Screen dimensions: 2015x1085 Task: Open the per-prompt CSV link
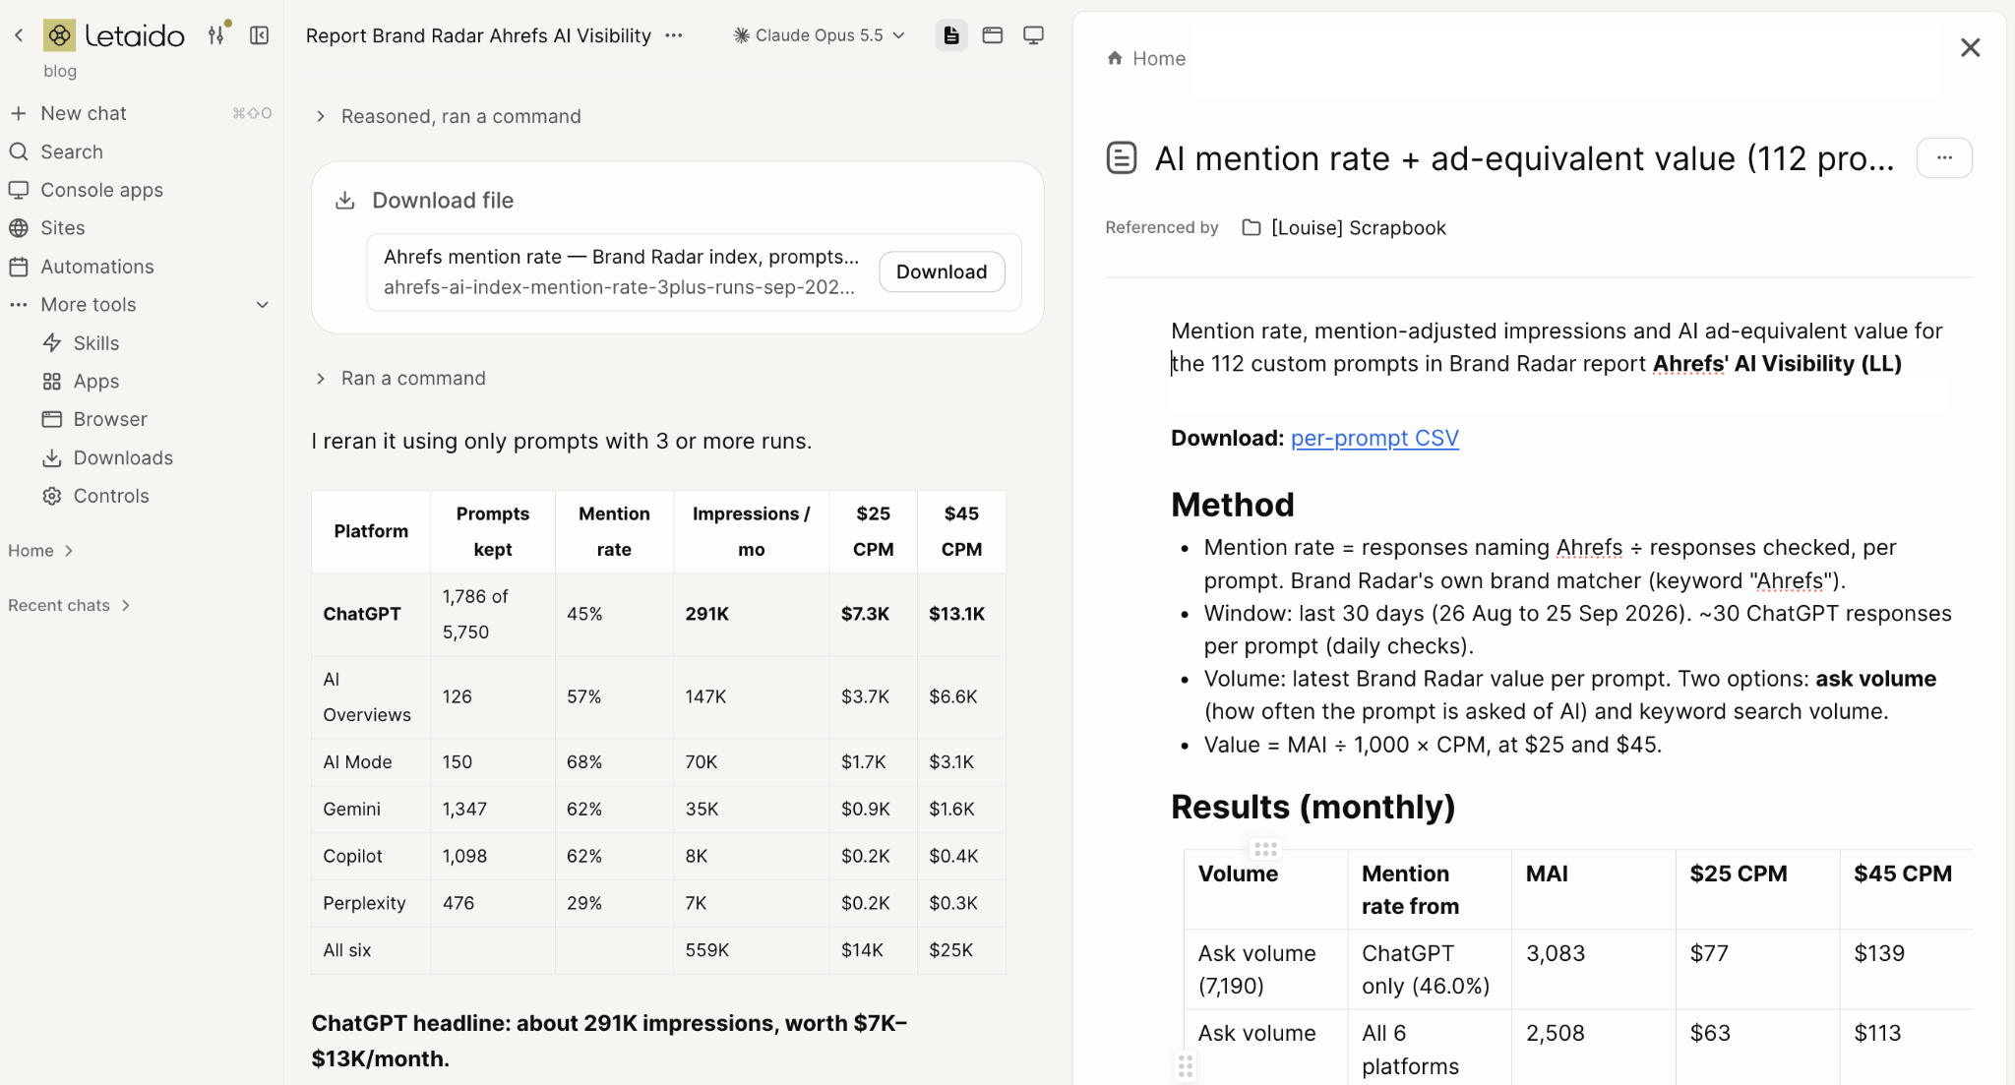(x=1374, y=438)
